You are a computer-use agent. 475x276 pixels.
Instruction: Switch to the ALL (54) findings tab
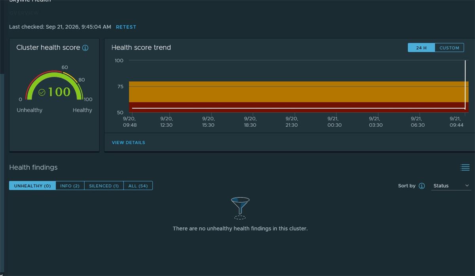[138, 186]
